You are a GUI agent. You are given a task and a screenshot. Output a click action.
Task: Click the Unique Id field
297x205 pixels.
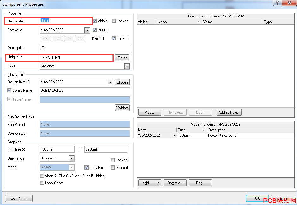click(x=77, y=58)
